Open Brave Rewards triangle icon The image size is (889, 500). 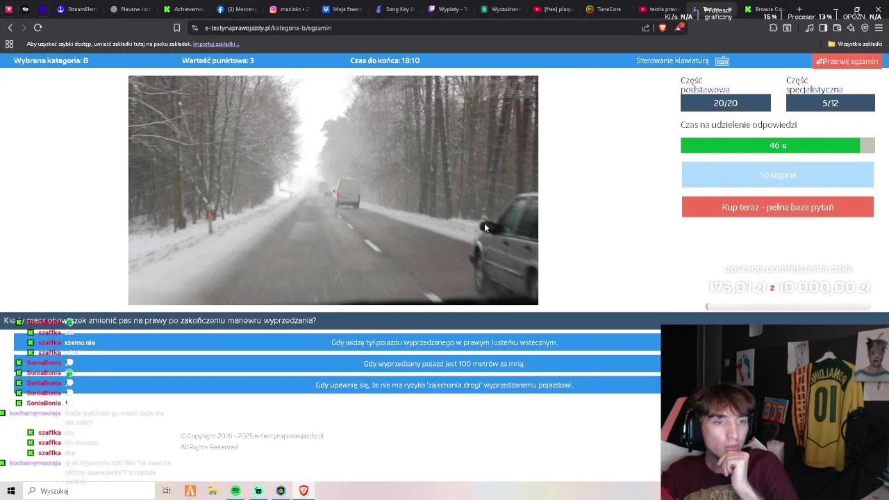(679, 28)
